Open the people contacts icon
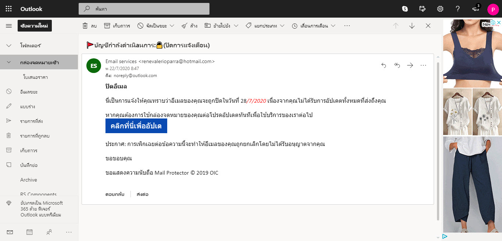 coord(49,232)
